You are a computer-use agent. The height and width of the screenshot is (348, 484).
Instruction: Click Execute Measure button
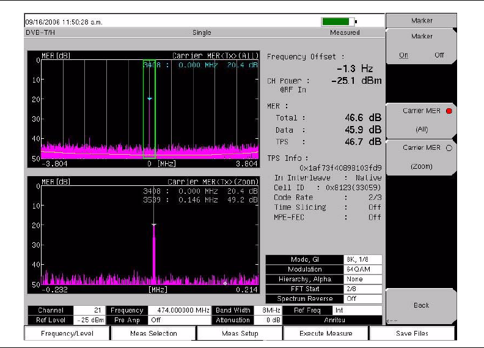click(x=326, y=333)
